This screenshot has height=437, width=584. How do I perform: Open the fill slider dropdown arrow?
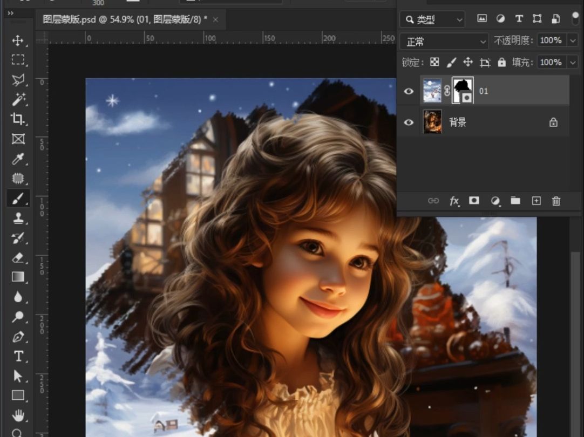[573, 62]
